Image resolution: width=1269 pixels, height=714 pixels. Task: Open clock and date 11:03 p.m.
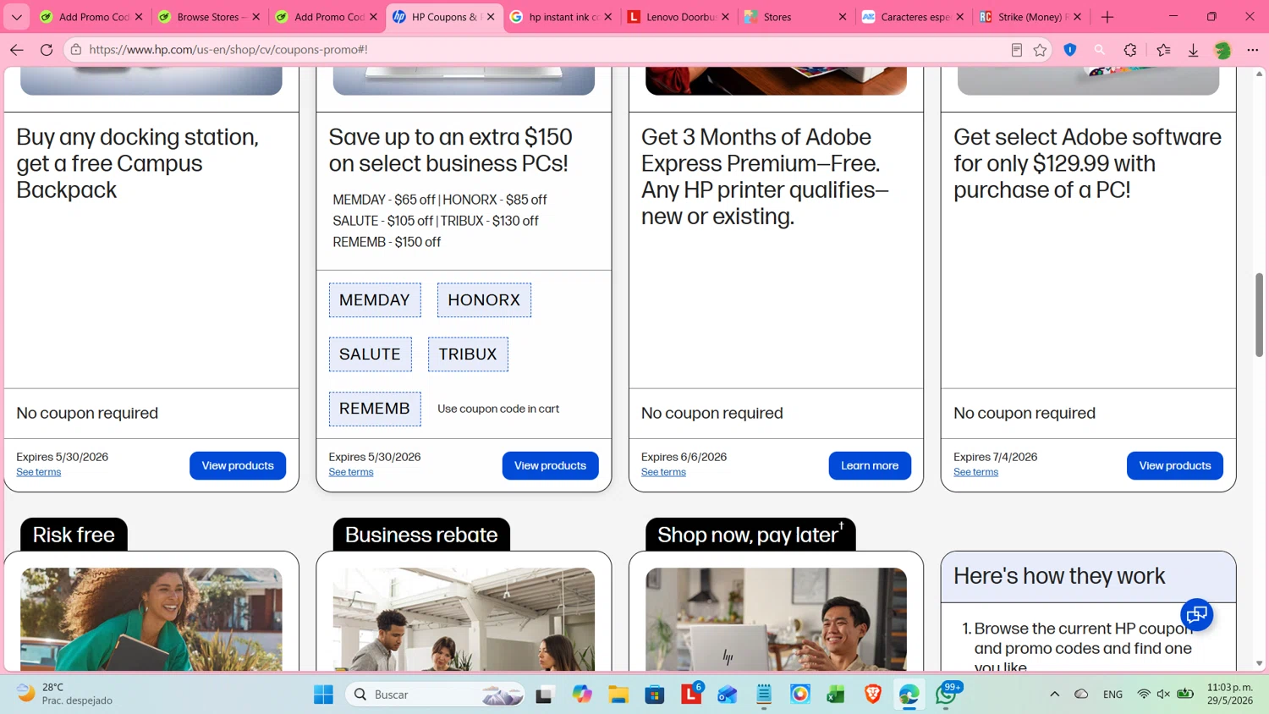(1230, 694)
